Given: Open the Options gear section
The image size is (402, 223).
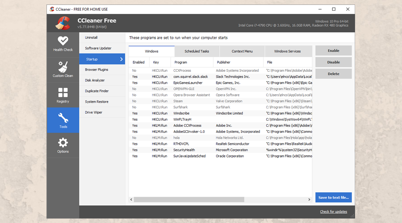Looking at the screenshot, I should coord(63,145).
